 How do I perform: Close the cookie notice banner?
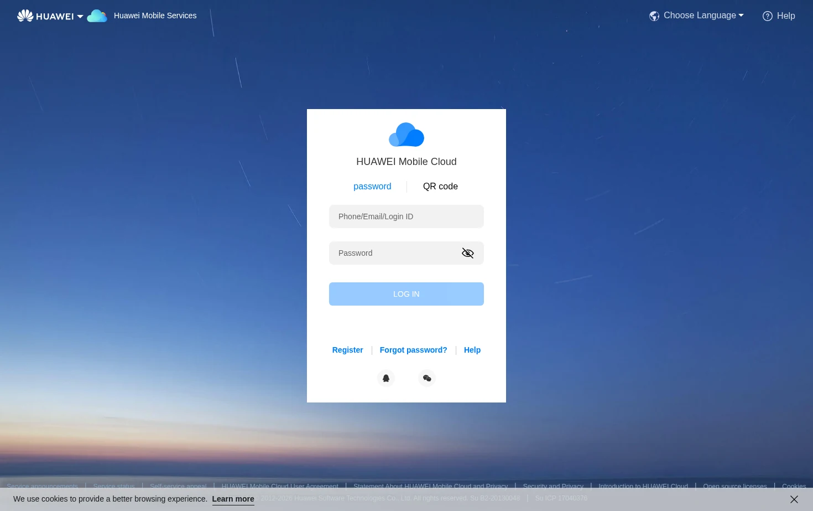tap(794, 499)
